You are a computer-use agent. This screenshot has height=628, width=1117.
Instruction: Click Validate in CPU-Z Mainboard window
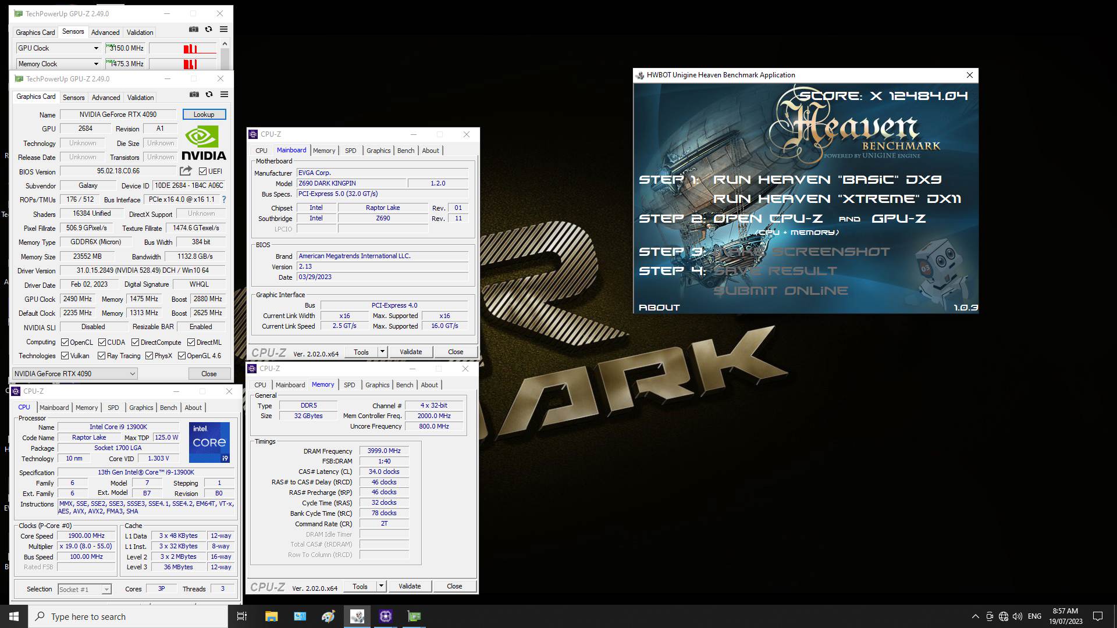pos(411,352)
